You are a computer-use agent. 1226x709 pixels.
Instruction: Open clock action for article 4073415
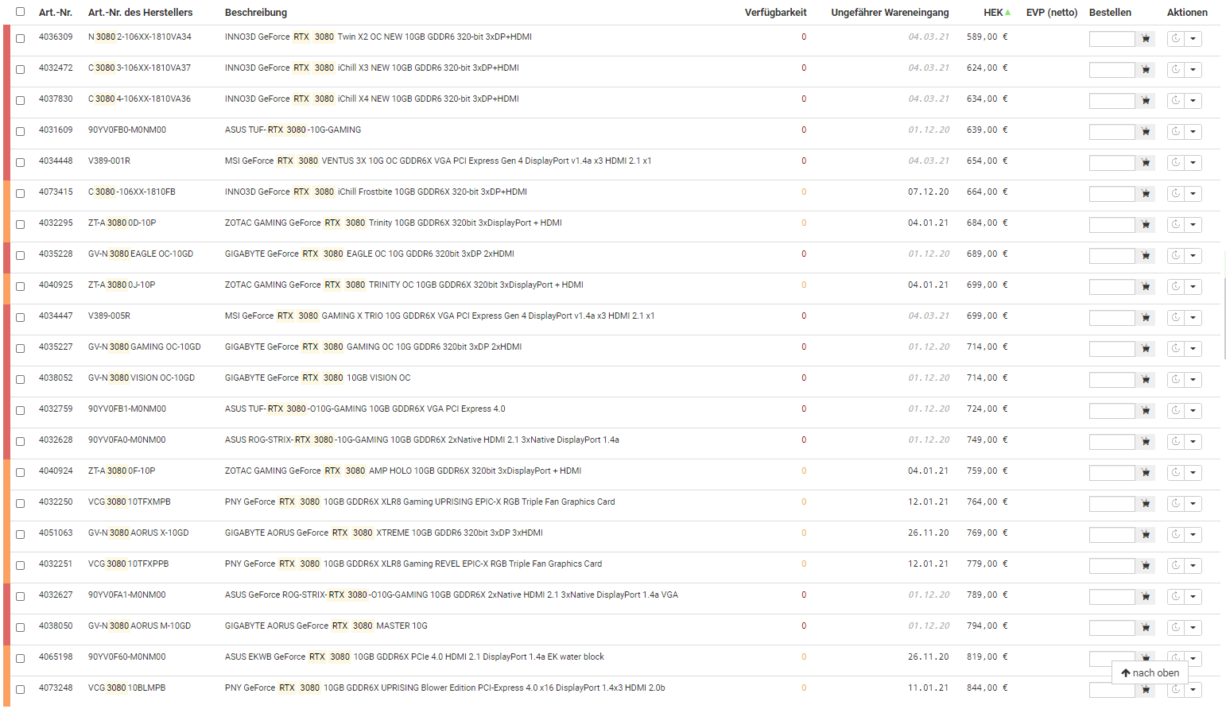point(1176,194)
